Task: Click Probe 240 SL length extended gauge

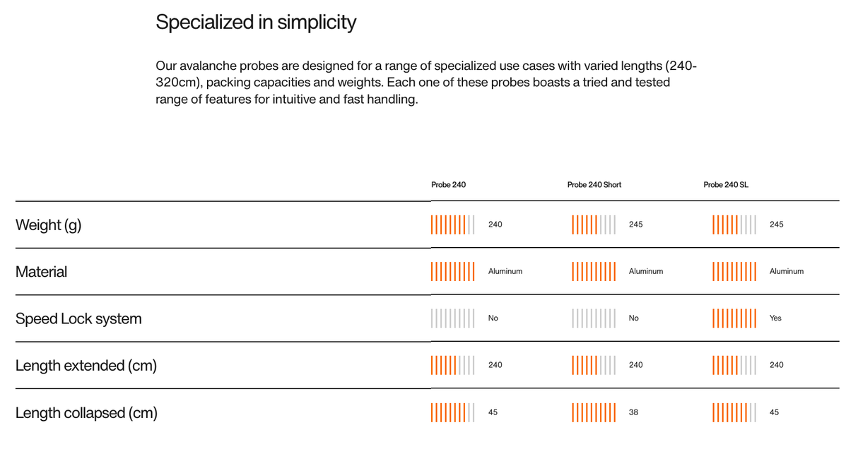Action: [x=734, y=365]
